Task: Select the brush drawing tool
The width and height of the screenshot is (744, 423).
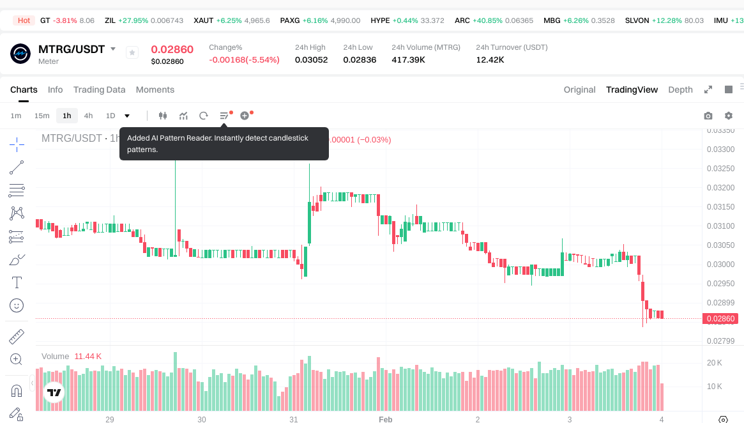Action: click(x=17, y=259)
